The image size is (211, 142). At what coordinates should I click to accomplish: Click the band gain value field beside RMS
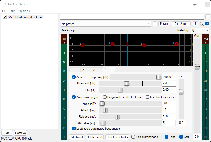click(181, 123)
